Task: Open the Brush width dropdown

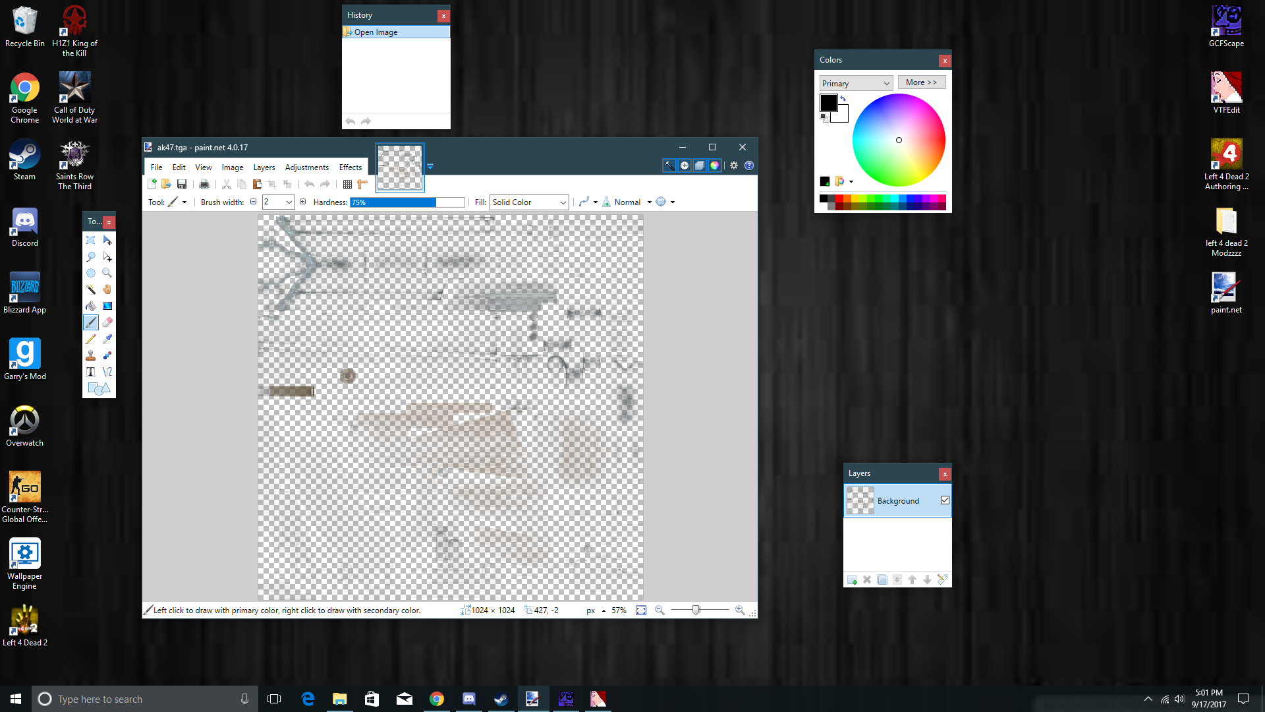Action: click(x=289, y=202)
